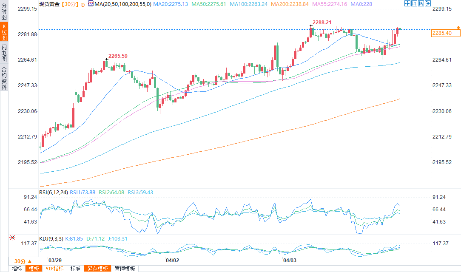
Task: Open the 合约资料 side tab
Action: (4, 78)
